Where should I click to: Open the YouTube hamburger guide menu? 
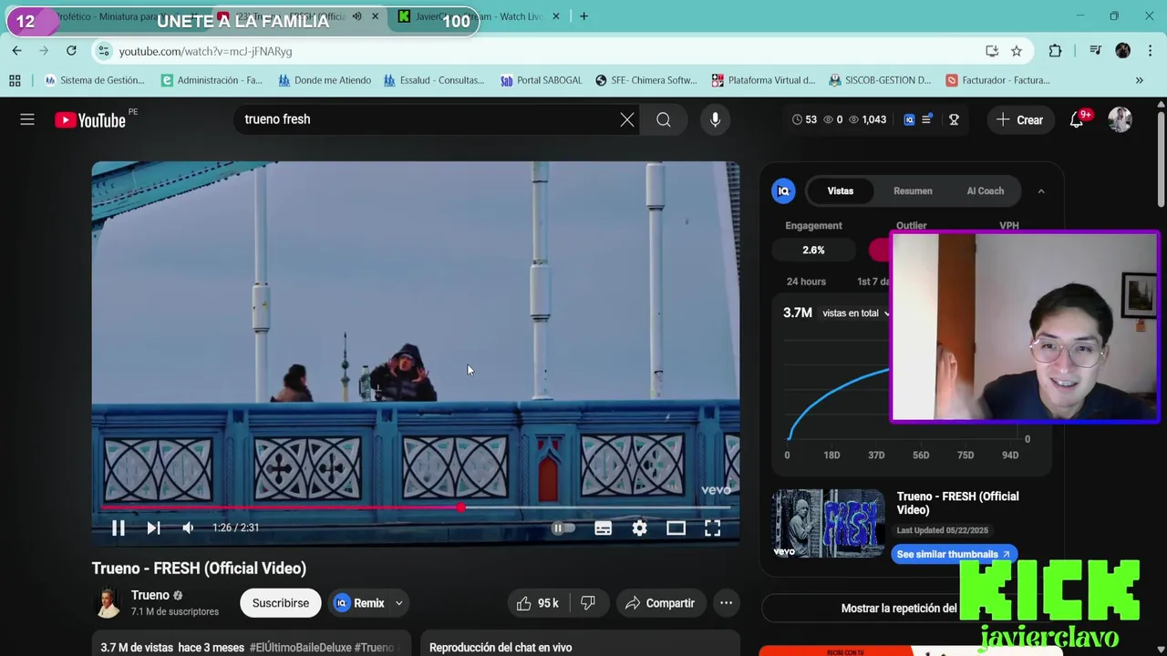[27, 119]
